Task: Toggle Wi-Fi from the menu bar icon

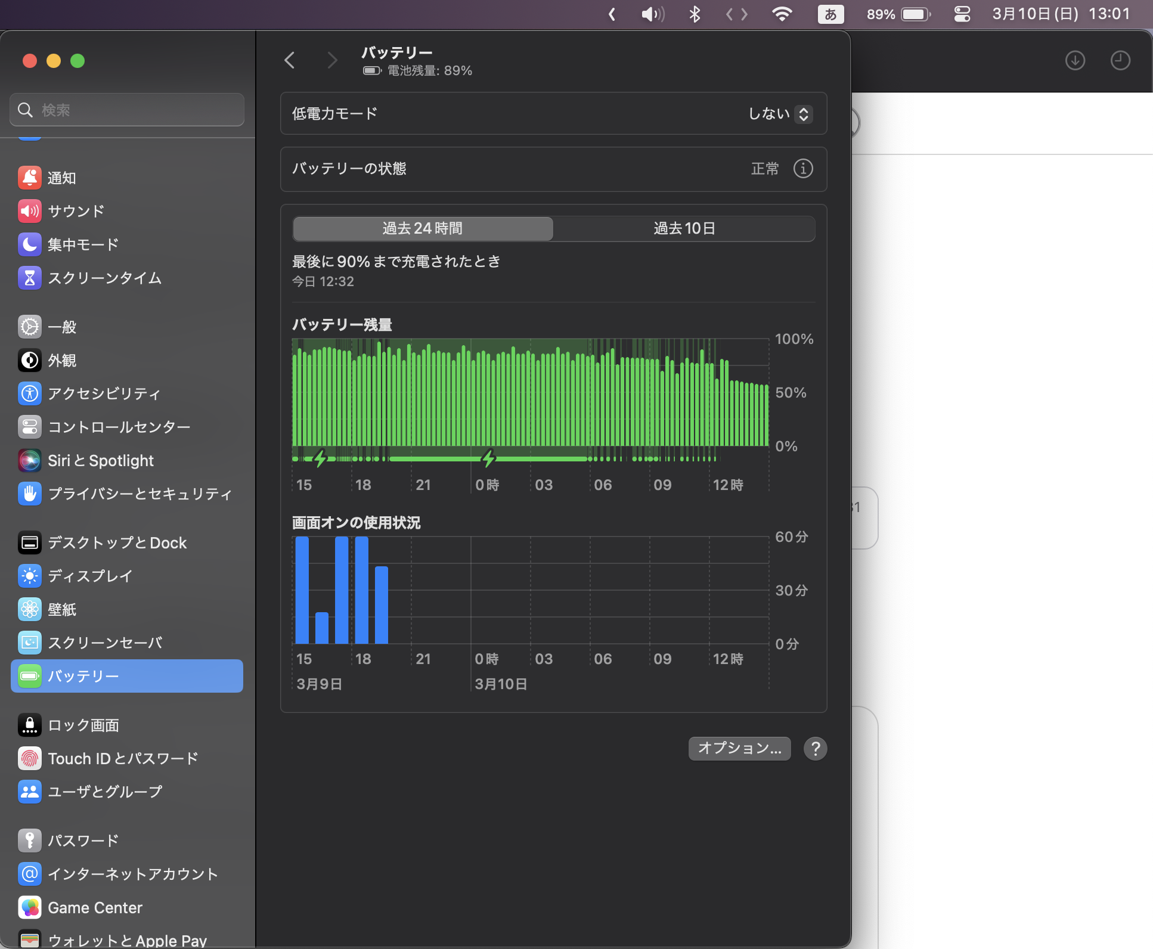Action: (782, 14)
